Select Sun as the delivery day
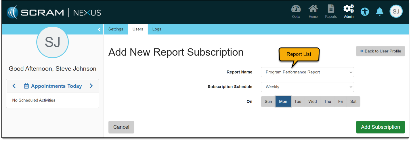 point(268,101)
